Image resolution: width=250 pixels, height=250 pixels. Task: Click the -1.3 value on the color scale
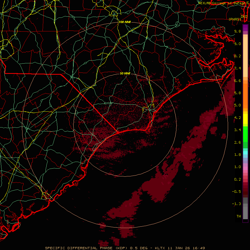pyautogui.click(x=236, y=204)
